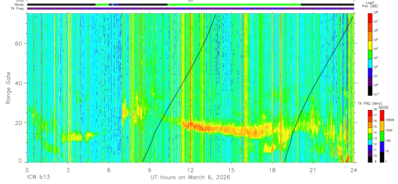
Task: Pick the cyan segment of the Lag0 power colorbar
Action: coord(370,63)
